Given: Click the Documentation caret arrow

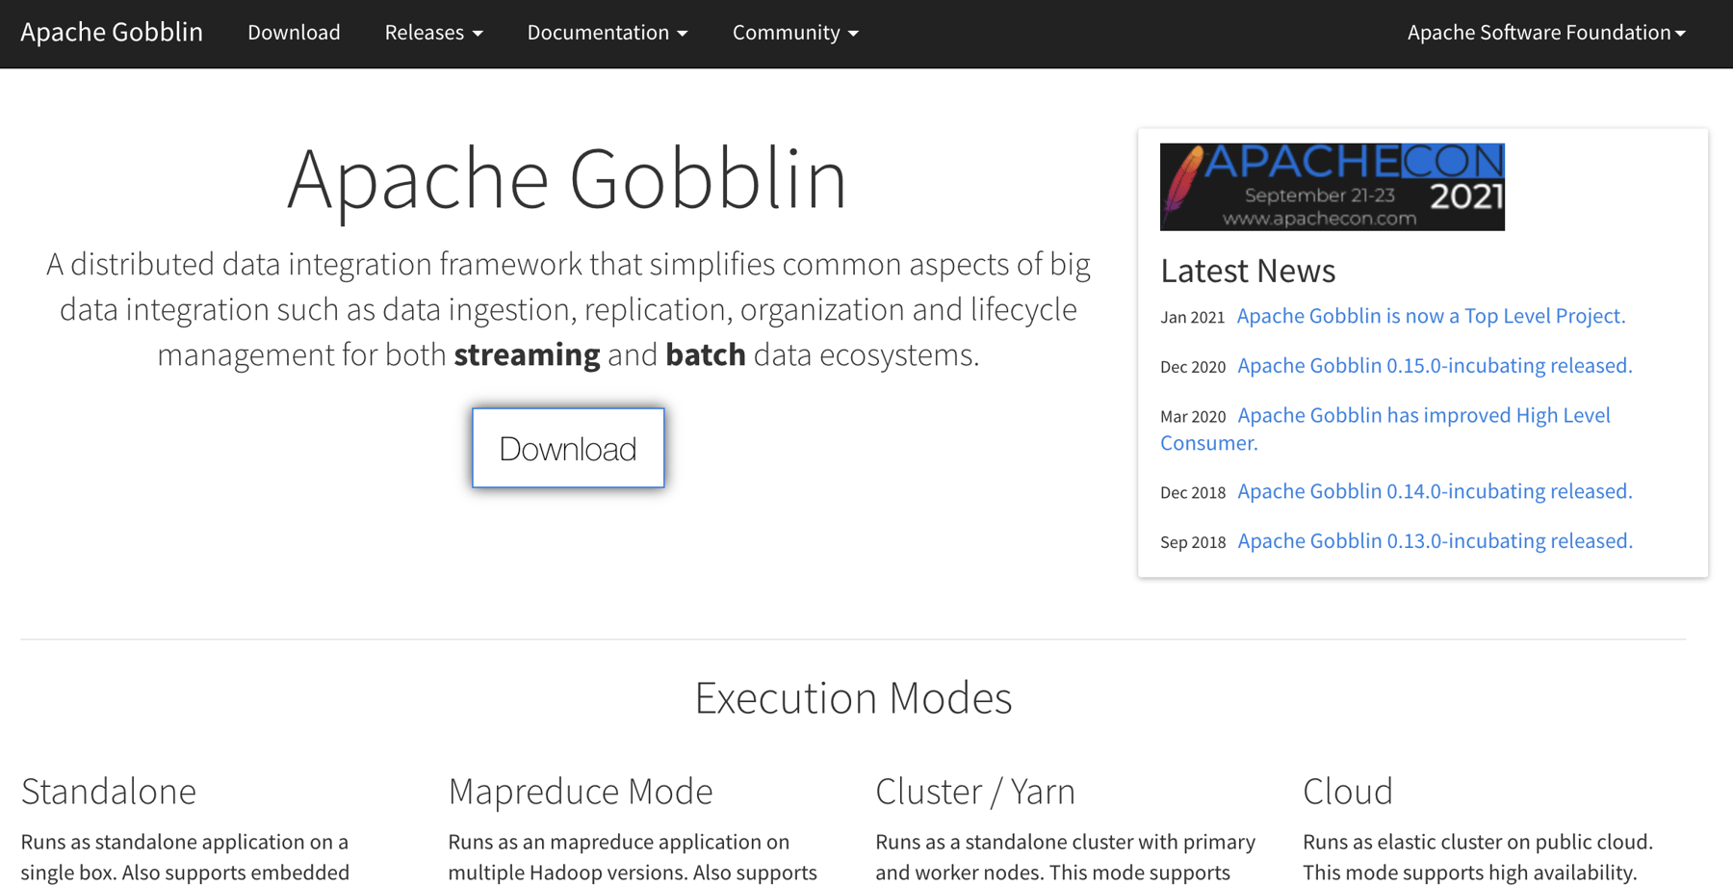Looking at the screenshot, I should click(x=683, y=34).
